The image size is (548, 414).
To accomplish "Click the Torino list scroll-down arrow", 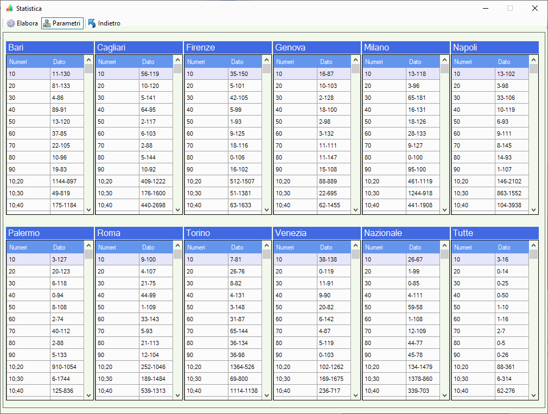I will [x=266, y=396].
